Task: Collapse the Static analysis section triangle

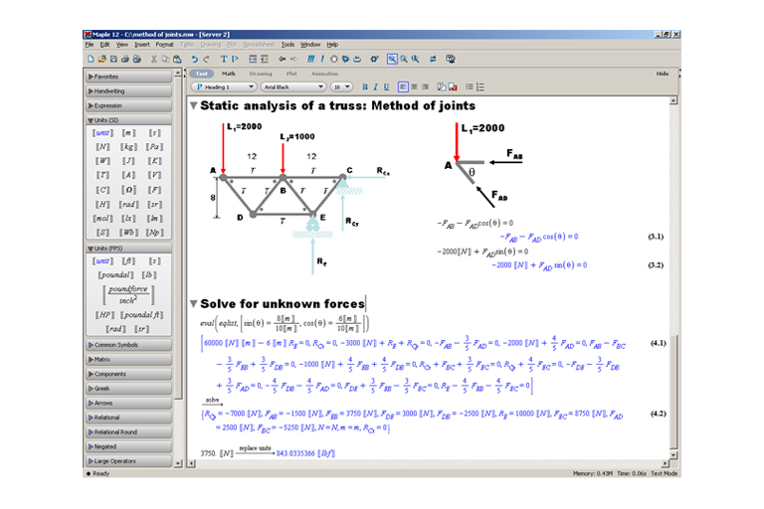Action: point(193,105)
